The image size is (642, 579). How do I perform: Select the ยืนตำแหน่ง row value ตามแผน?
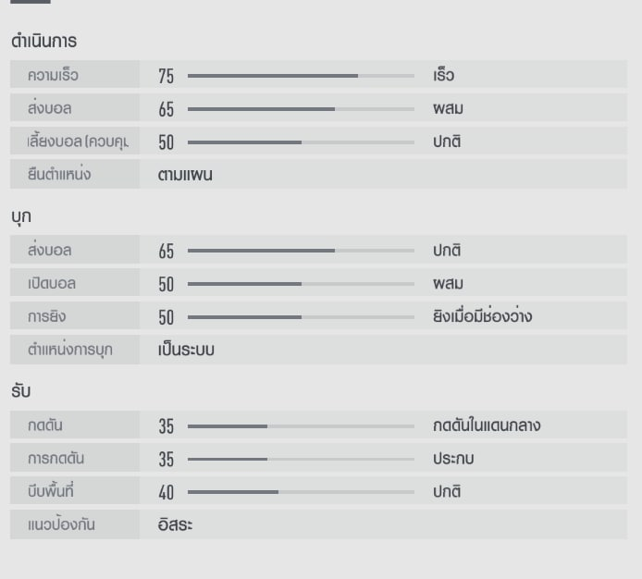(185, 175)
